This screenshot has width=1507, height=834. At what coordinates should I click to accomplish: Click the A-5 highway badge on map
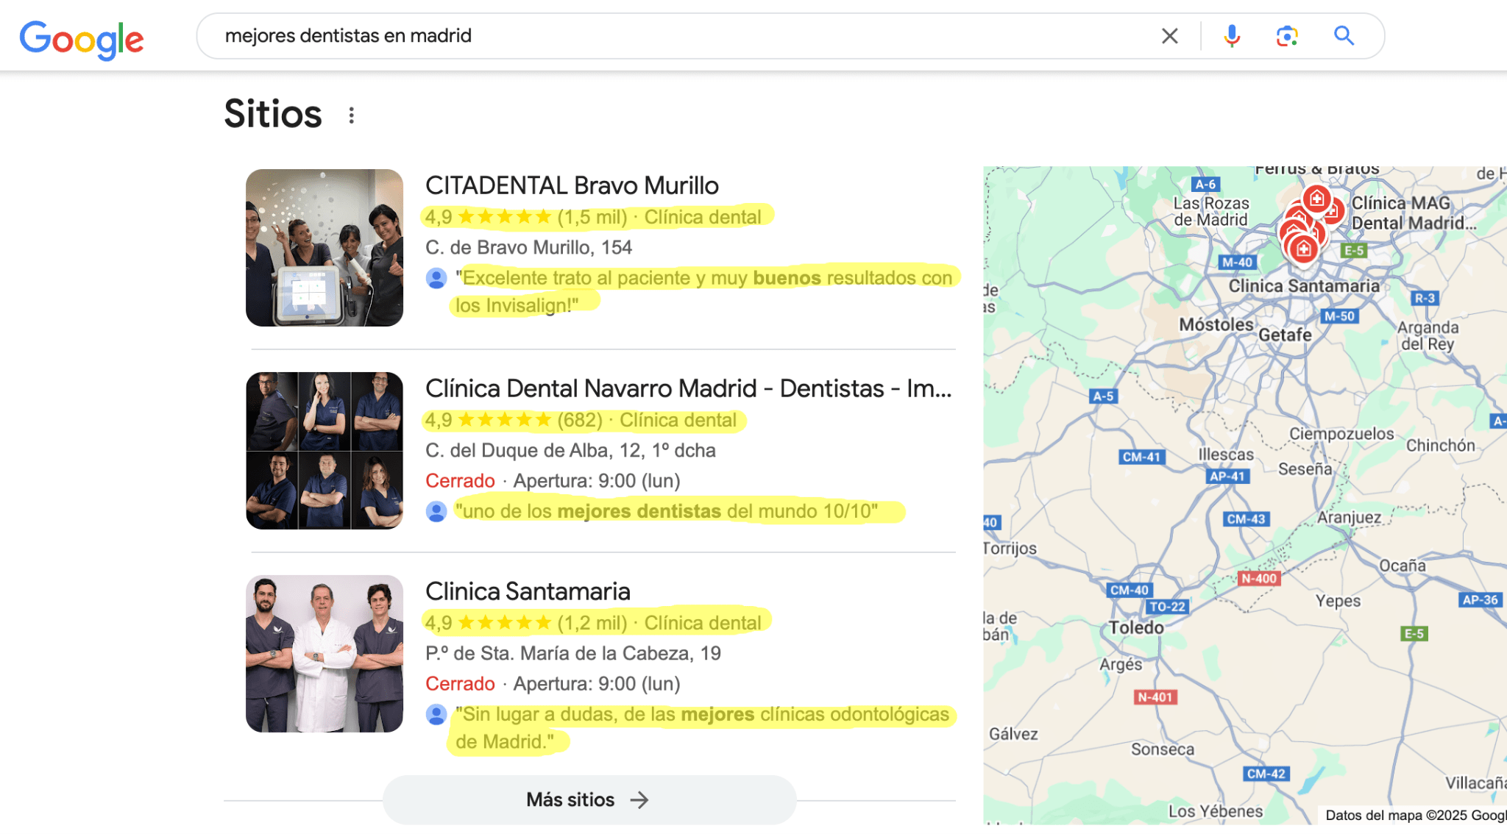(1103, 396)
